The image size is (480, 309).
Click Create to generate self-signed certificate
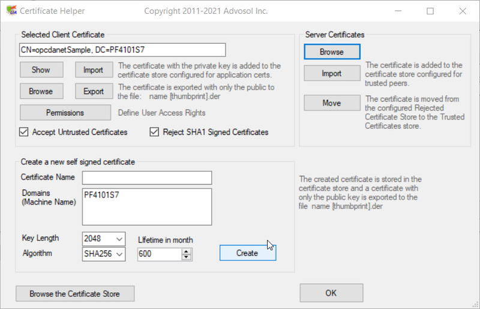247,253
